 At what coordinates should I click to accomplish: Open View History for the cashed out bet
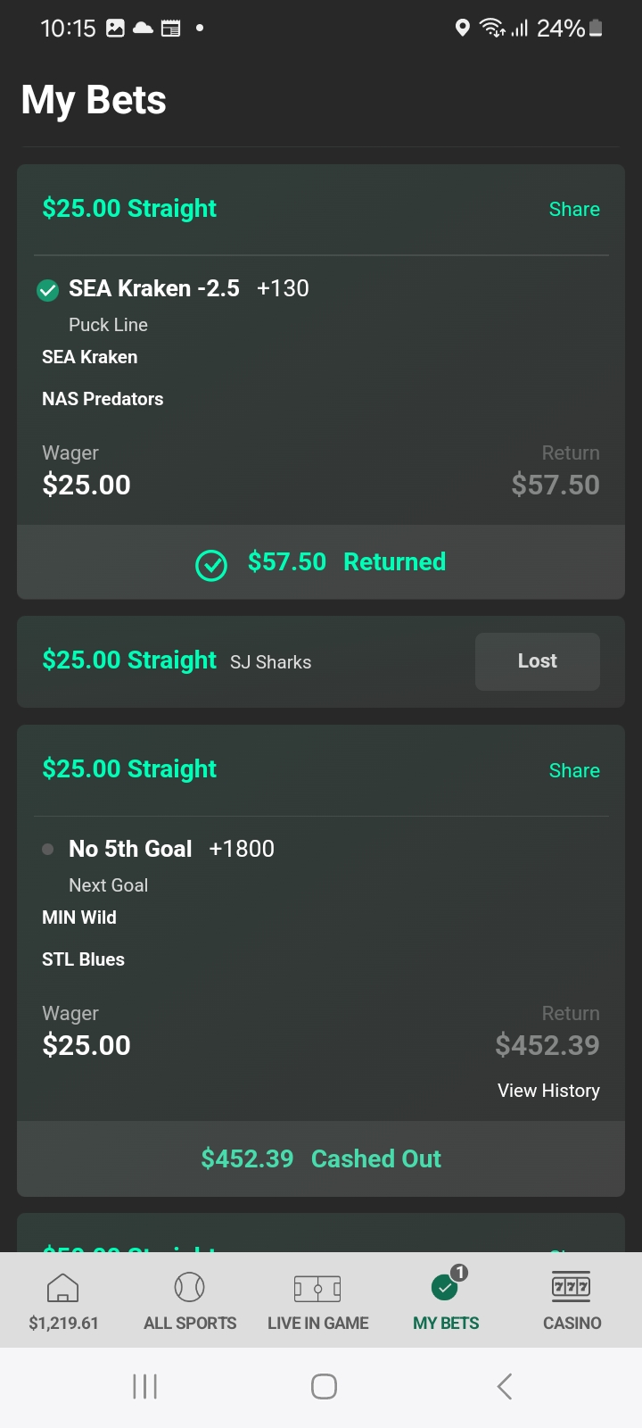pos(548,1091)
